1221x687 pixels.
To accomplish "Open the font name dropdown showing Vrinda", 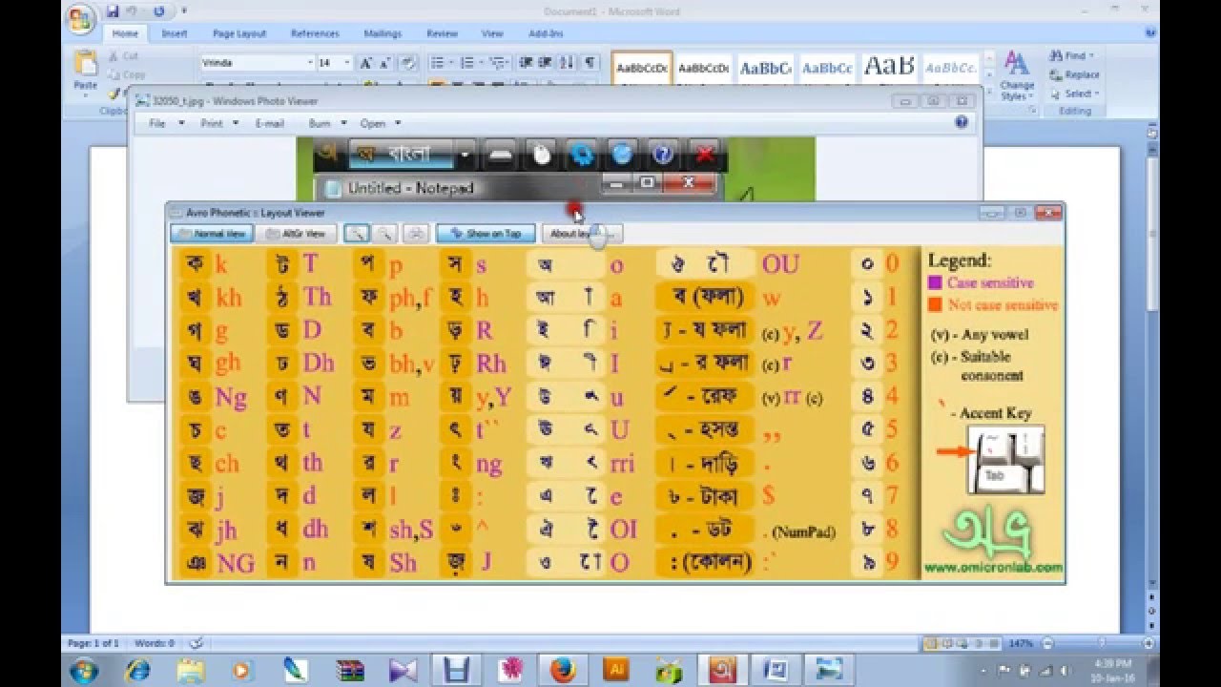I will 309,63.
